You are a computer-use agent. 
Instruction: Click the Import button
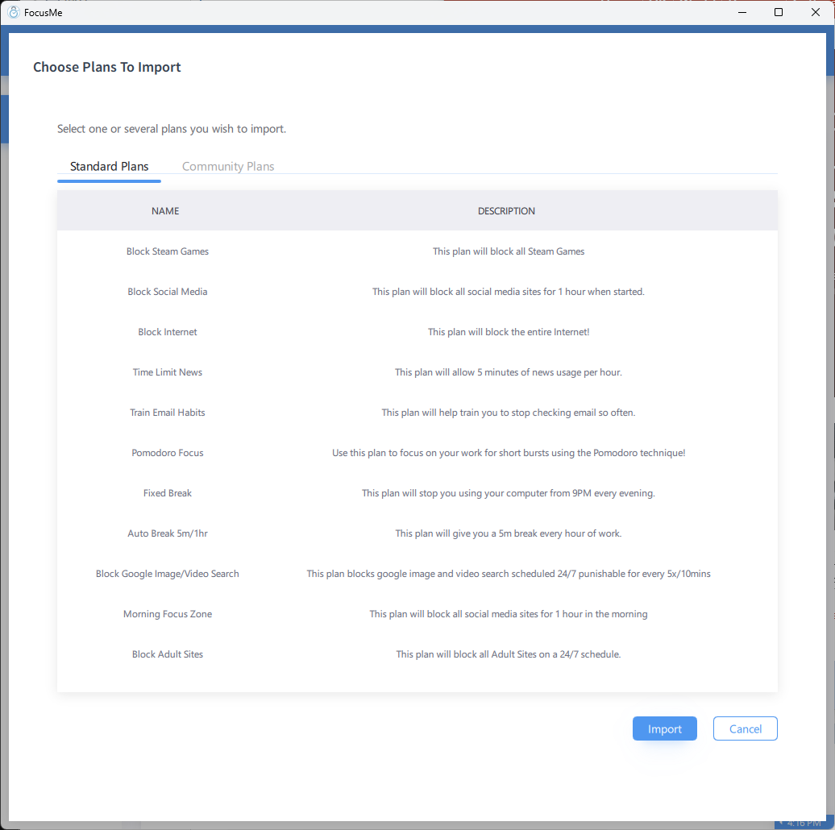tap(664, 728)
